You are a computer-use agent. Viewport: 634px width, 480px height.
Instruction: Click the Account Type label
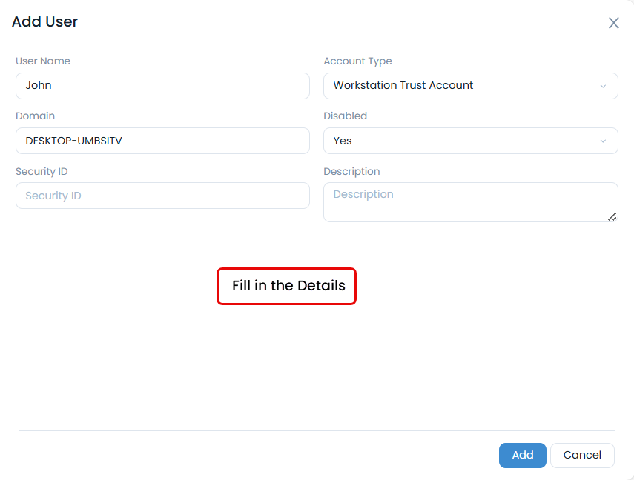(357, 61)
